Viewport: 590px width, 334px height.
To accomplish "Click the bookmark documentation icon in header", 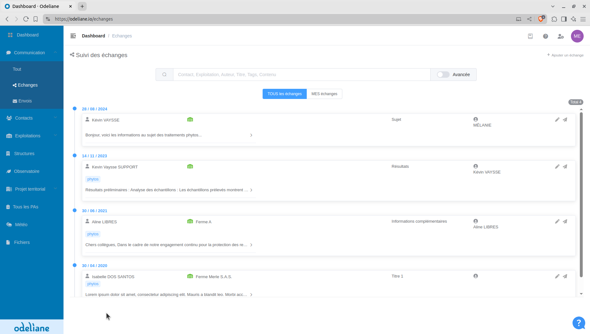I will point(530,36).
